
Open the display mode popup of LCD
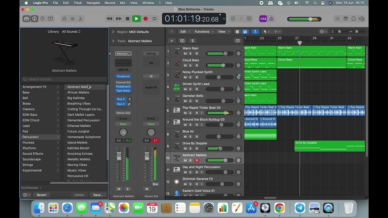click(x=224, y=19)
